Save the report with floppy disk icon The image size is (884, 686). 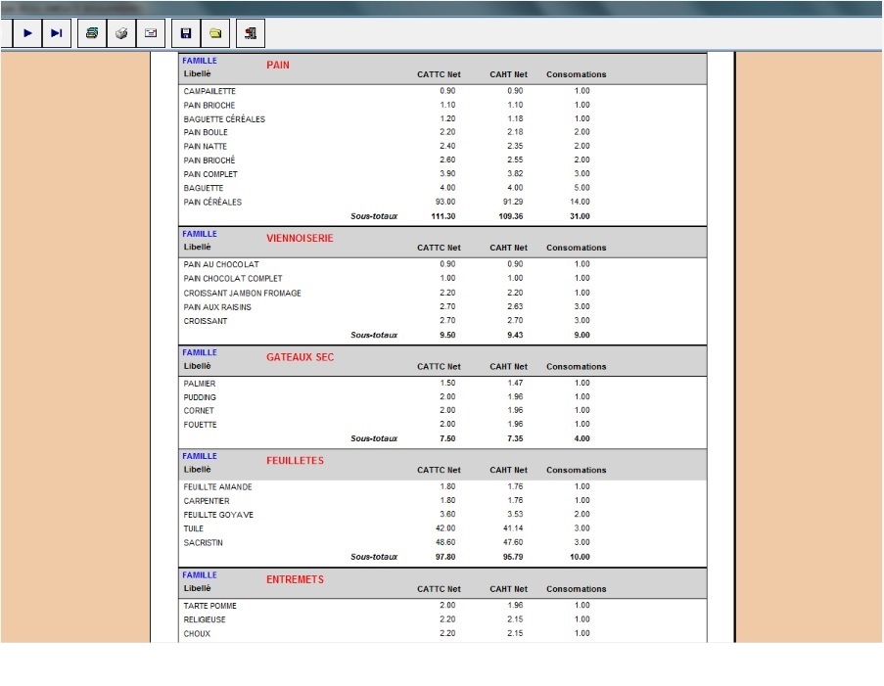point(186,33)
